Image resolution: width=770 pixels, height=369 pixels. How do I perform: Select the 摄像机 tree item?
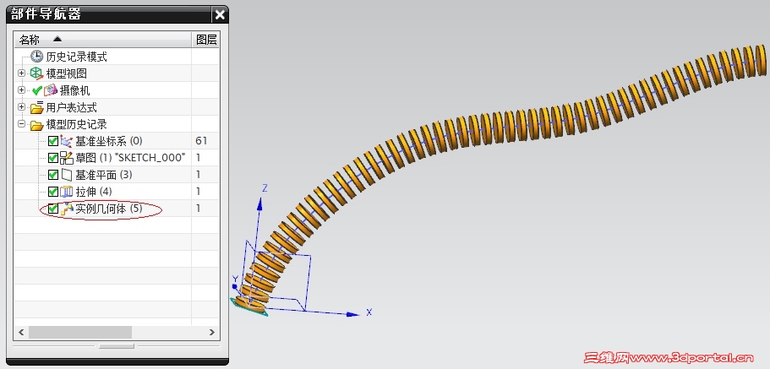74,90
